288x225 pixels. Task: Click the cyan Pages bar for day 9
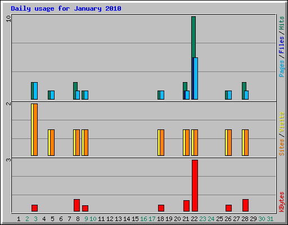coord(86,95)
